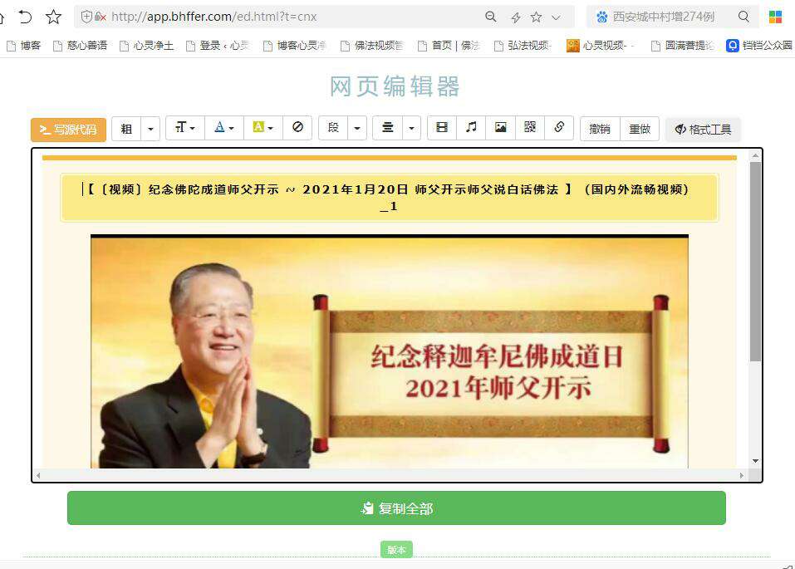
Task: Insert an image using the picture icon
Action: click(500, 127)
